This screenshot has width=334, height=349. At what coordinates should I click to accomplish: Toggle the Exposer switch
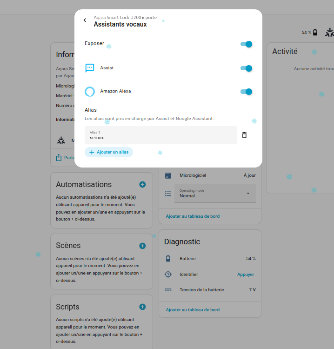click(246, 44)
